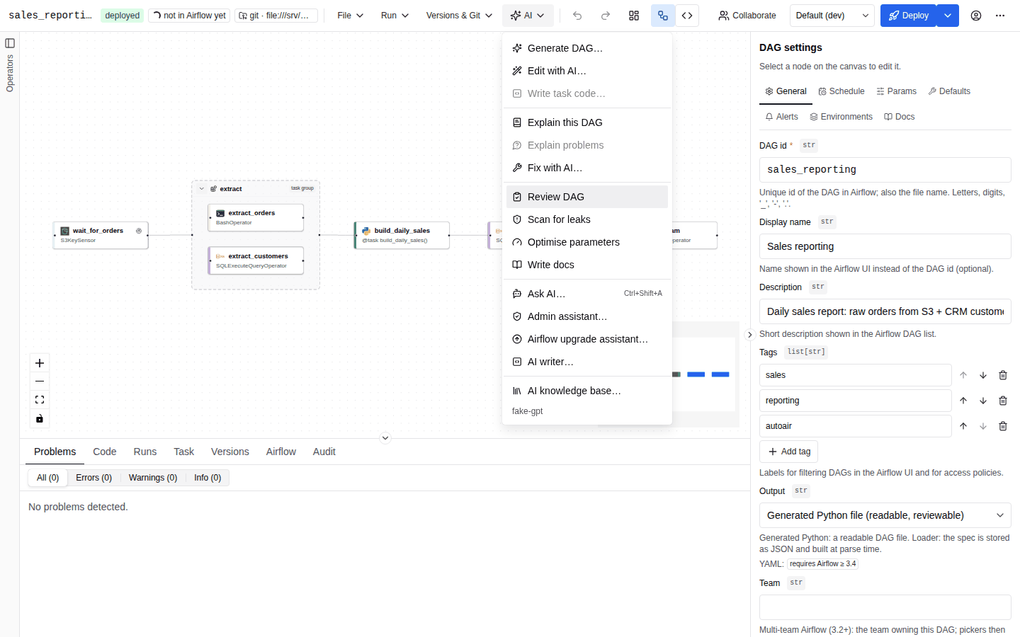Open the Default (dev) environment dropdown
This screenshot has width=1020, height=637.
tap(832, 16)
